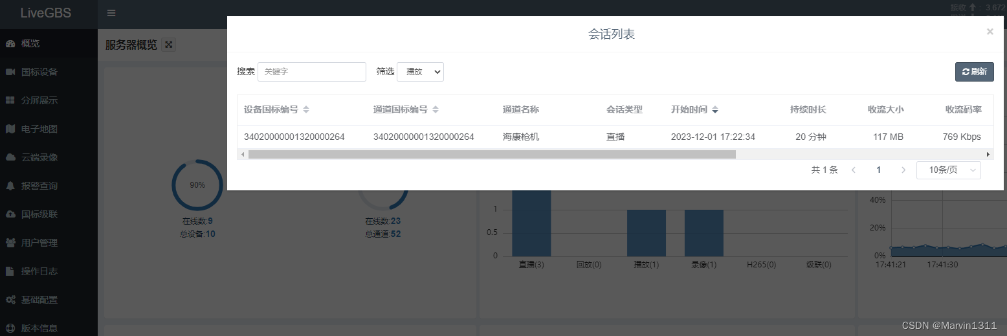Click the 总设备:10 count text

(197, 234)
